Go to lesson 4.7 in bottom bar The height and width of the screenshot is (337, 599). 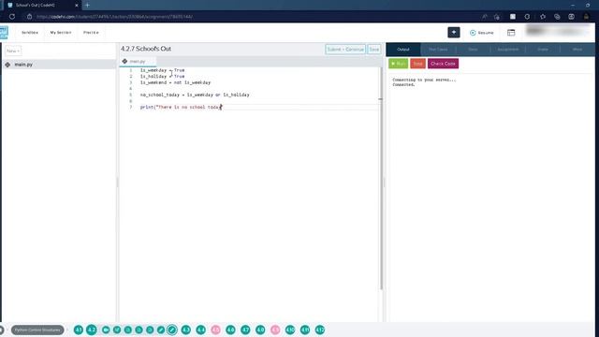point(245,330)
